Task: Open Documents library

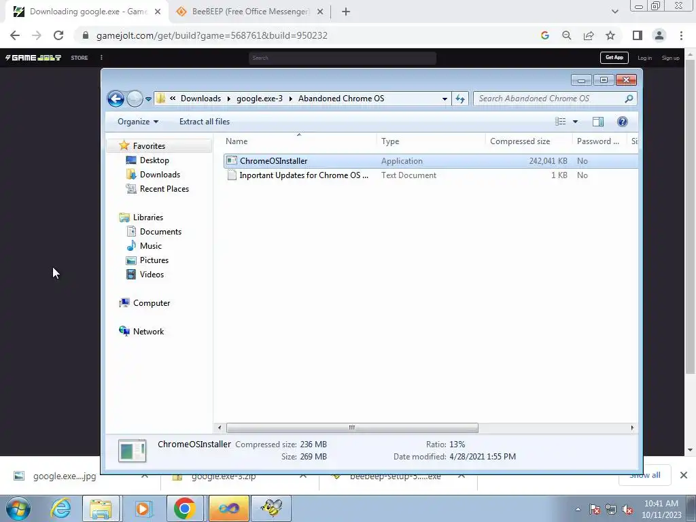Action: click(x=160, y=232)
